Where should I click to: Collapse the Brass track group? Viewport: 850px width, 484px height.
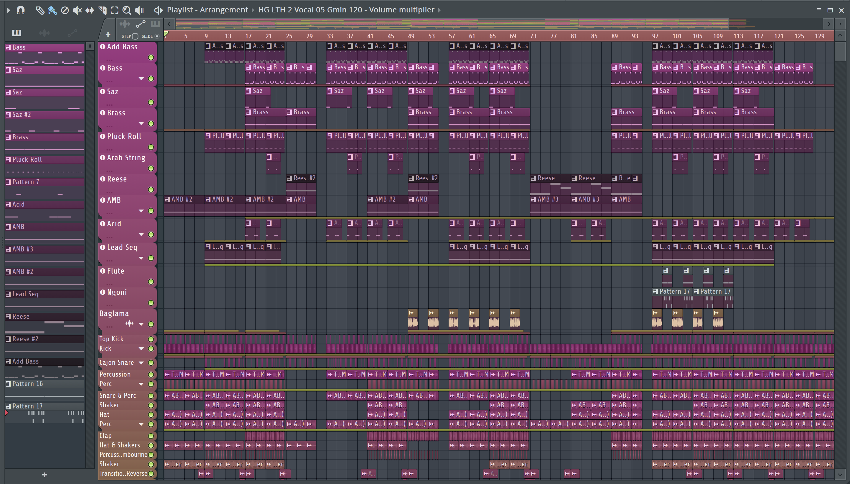(141, 124)
